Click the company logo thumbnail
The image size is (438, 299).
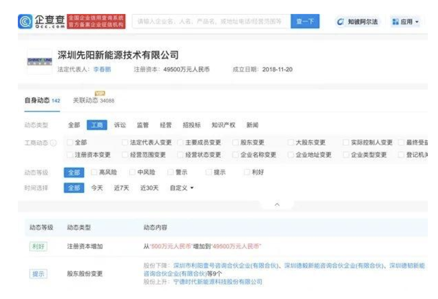[x=39, y=61]
